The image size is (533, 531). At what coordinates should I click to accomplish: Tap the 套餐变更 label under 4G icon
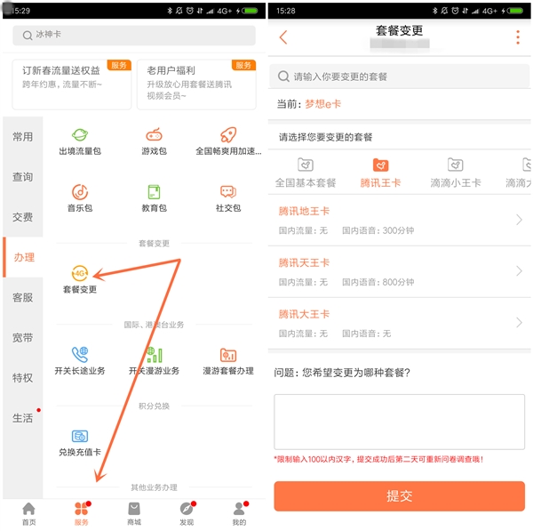click(x=80, y=289)
